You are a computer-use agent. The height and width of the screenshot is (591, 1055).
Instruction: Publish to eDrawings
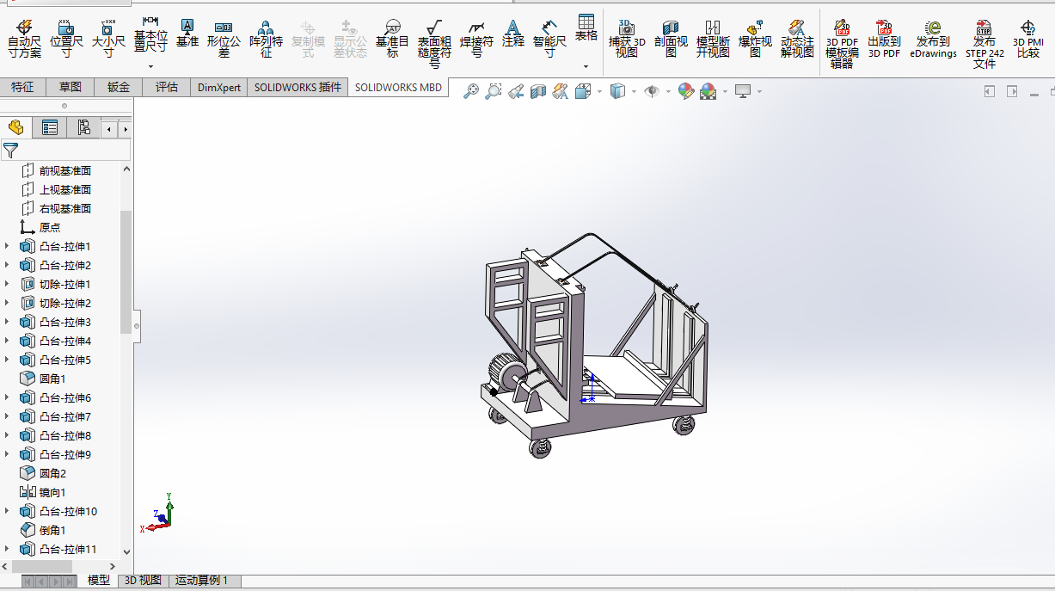coord(933,39)
